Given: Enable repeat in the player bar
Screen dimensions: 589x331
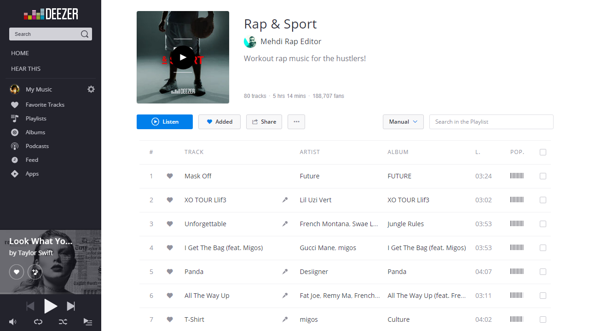Looking at the screenshot, I should click(x=38, y=322).
